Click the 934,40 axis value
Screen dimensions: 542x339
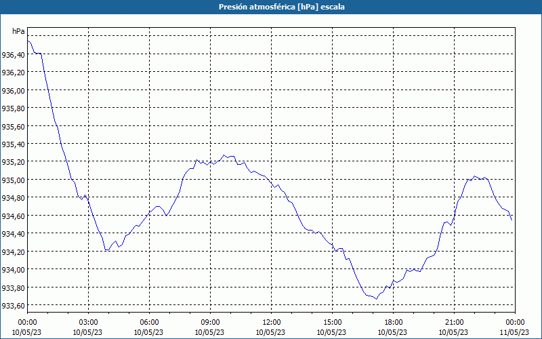13,234
